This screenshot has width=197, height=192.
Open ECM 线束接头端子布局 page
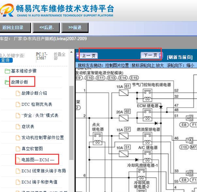click(43, 171)
